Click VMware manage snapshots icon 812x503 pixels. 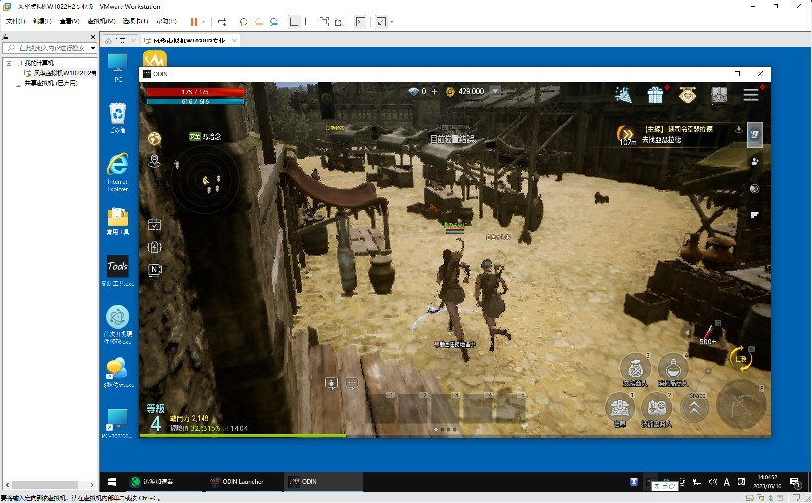click(x=274, y=22)
